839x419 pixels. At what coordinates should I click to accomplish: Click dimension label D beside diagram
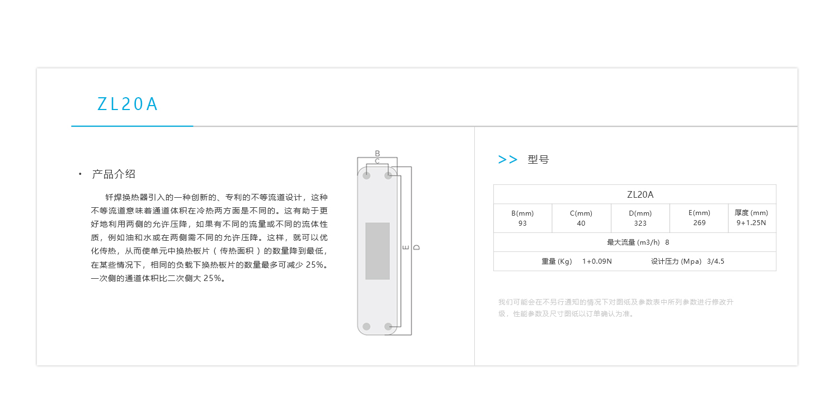(x=417, y=247)
